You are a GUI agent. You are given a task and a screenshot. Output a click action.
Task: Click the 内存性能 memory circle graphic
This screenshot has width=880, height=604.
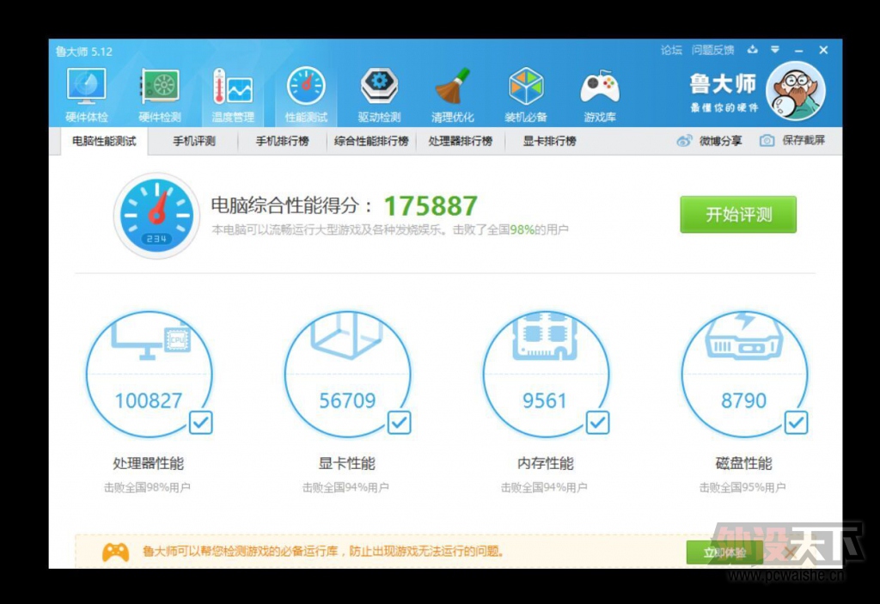tap(546, 375)
